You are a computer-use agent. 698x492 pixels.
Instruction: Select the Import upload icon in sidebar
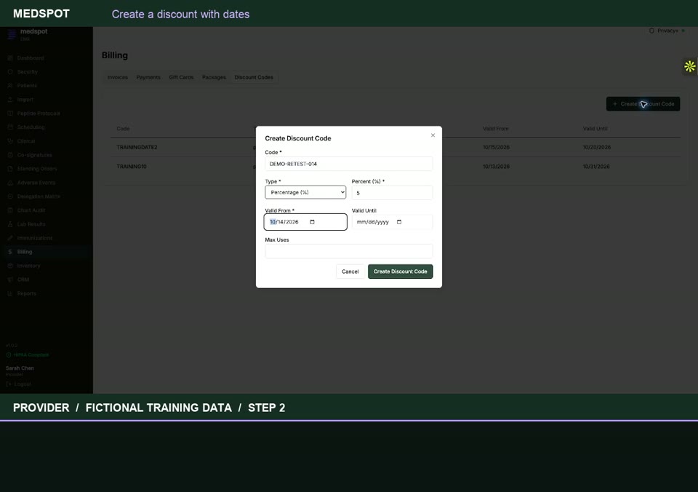tap(10, 100)
